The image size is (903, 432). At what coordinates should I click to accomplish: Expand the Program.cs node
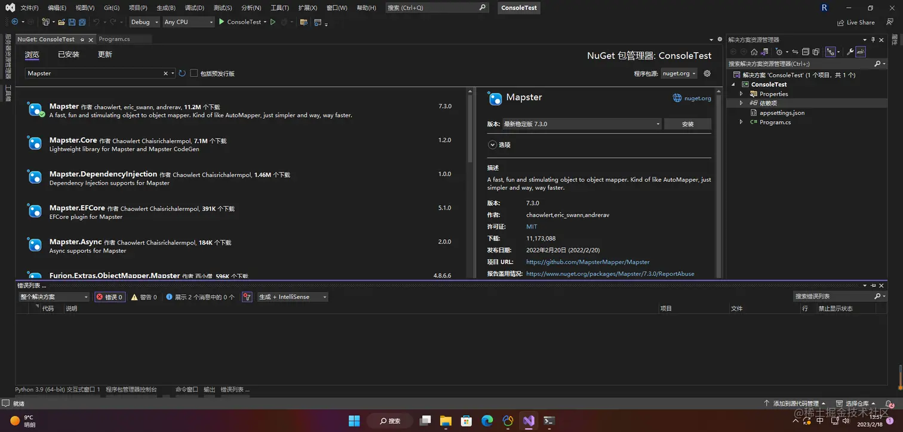741,122
